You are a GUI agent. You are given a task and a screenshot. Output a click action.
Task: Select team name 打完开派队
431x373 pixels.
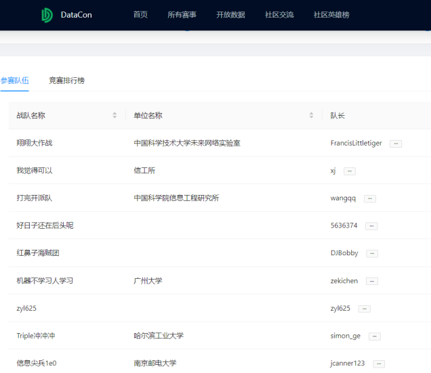click(x=35, y=198)
